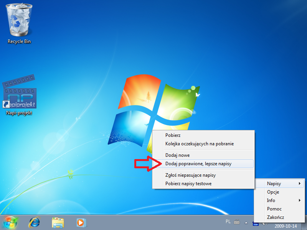Show hidden tray icons arrow
307x230 pixels.
246,223
